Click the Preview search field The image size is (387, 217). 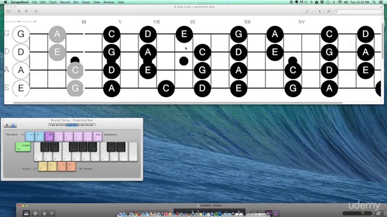(x=358, y=11)
